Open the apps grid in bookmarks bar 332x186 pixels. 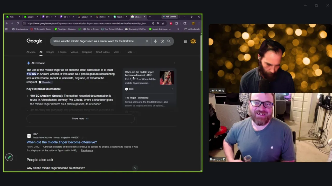coord(6,29)
